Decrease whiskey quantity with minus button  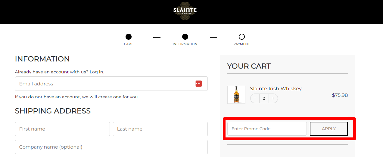[x=255, y=98]
